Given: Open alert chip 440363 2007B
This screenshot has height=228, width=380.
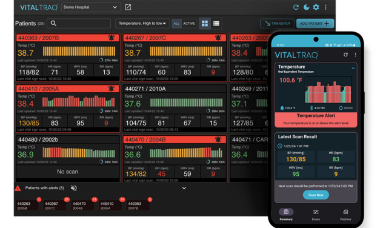Looking at the screenshot, I should coord(138,206).
